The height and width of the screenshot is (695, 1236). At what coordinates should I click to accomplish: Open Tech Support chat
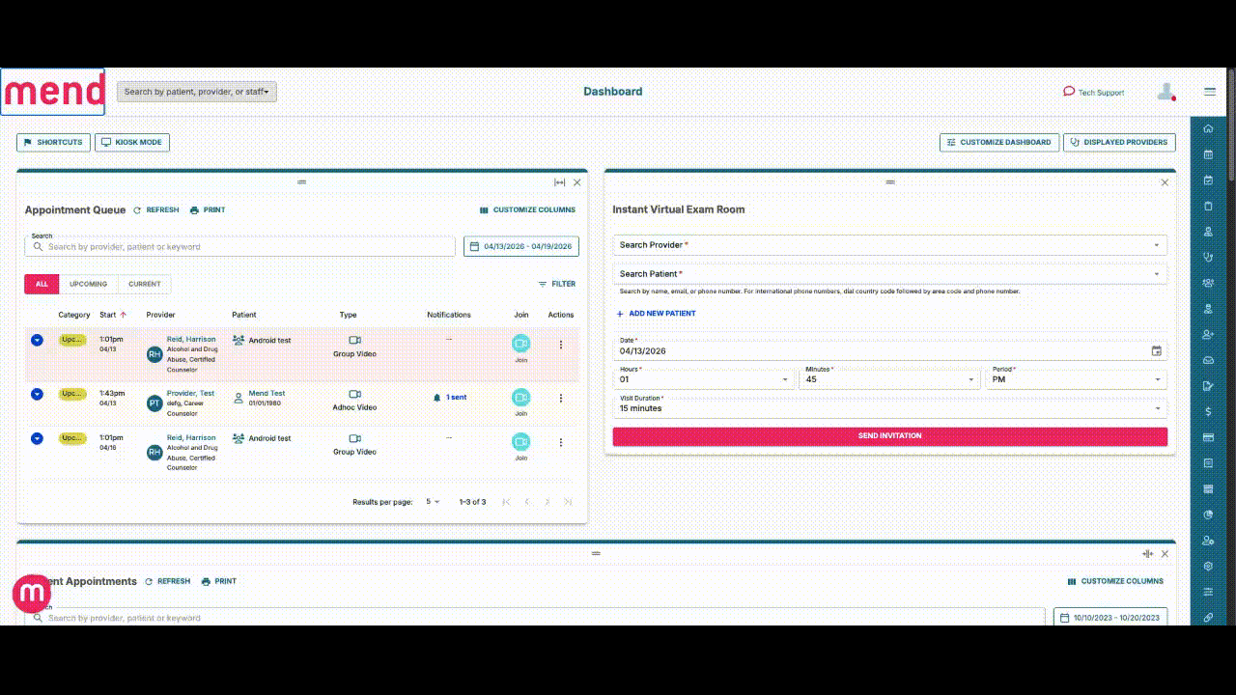pos(1094,92)
